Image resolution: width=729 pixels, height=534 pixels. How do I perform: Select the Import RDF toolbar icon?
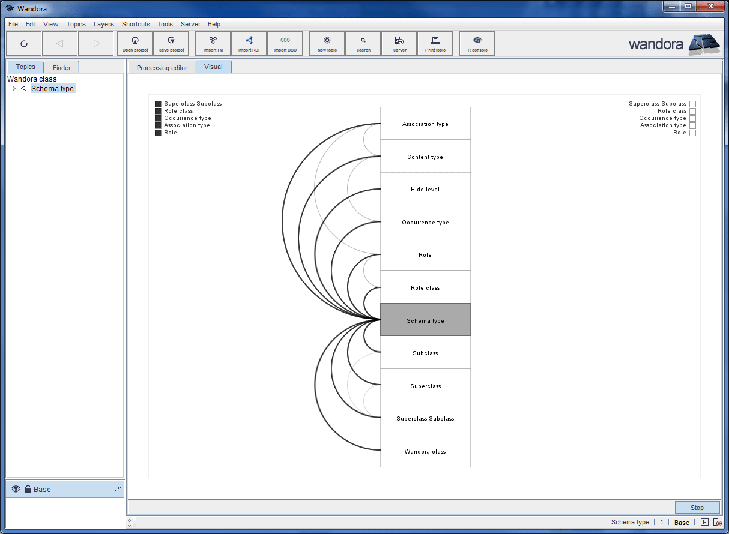tap(249, 43)
